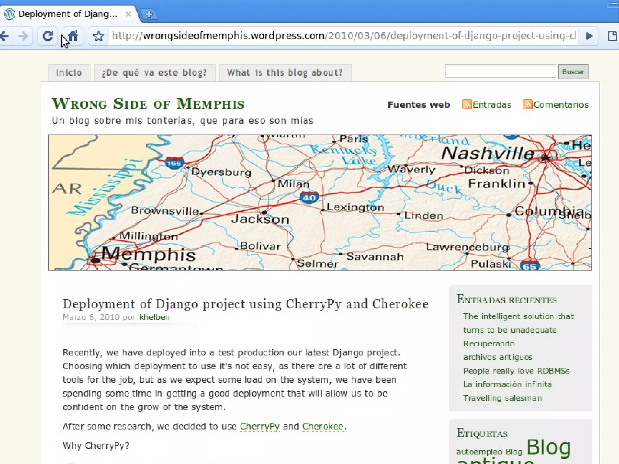Open '¿De qué va este blog?' tab
Viewport: 619px width, 464px height.
(x=154, y=73)
